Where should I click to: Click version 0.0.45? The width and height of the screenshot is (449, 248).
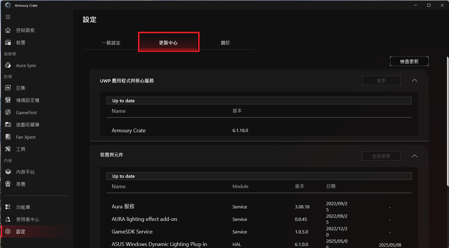pos(301,219)
